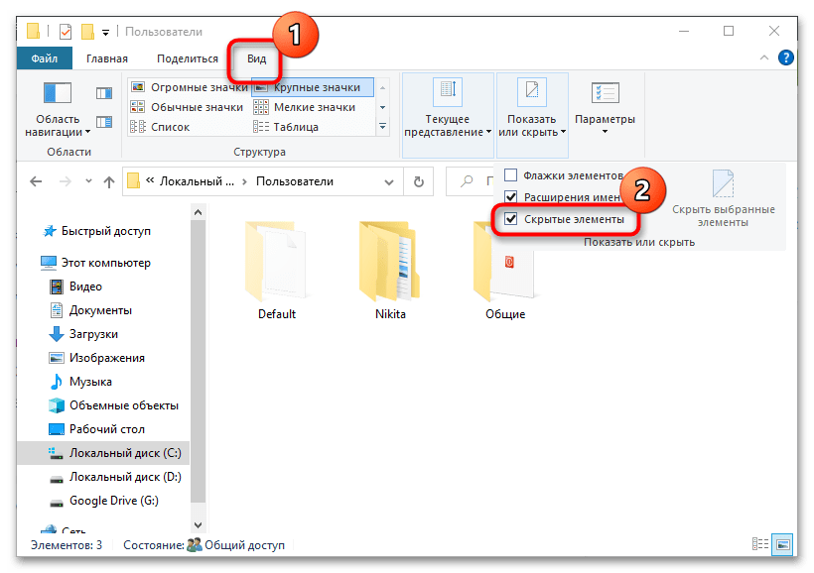Click Пользователи in the address bar
This screenshot has width=814, height=573.
point(295,181)
